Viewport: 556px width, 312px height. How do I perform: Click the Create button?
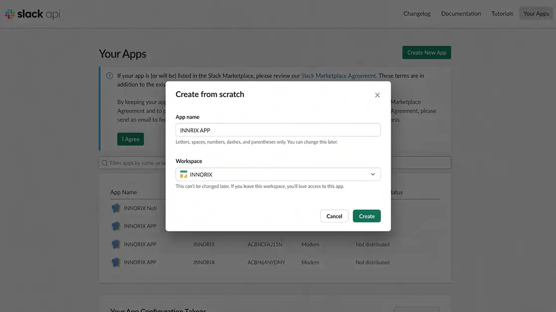coord(367,216)
